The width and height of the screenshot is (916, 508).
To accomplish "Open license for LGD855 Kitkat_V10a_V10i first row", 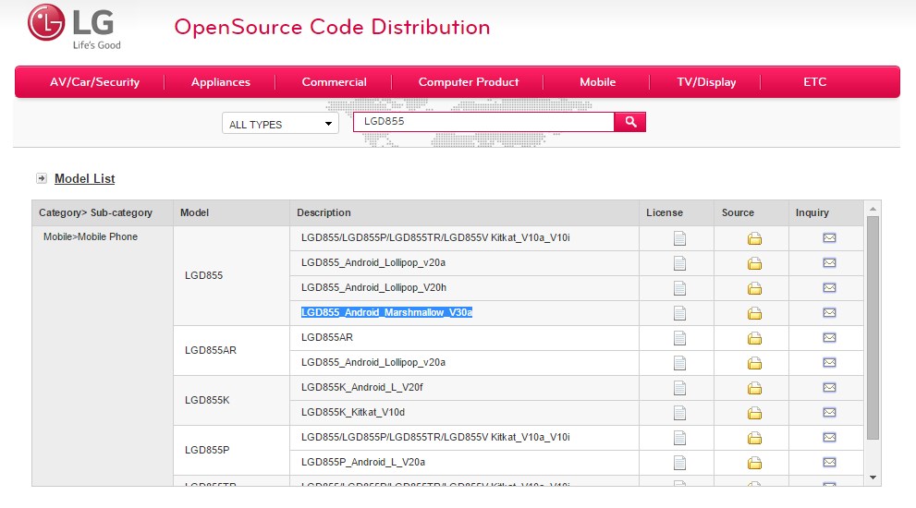I will coord(679,238).
